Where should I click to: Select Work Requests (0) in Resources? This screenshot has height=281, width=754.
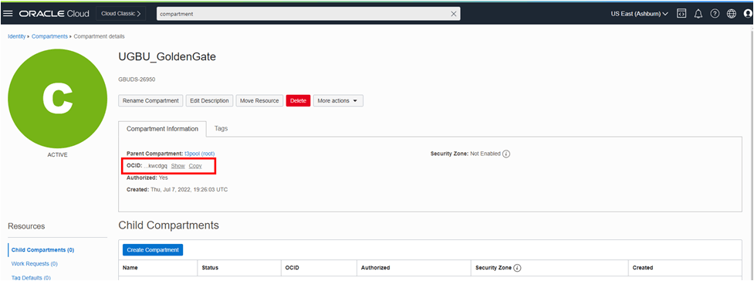tap(35, 264)
